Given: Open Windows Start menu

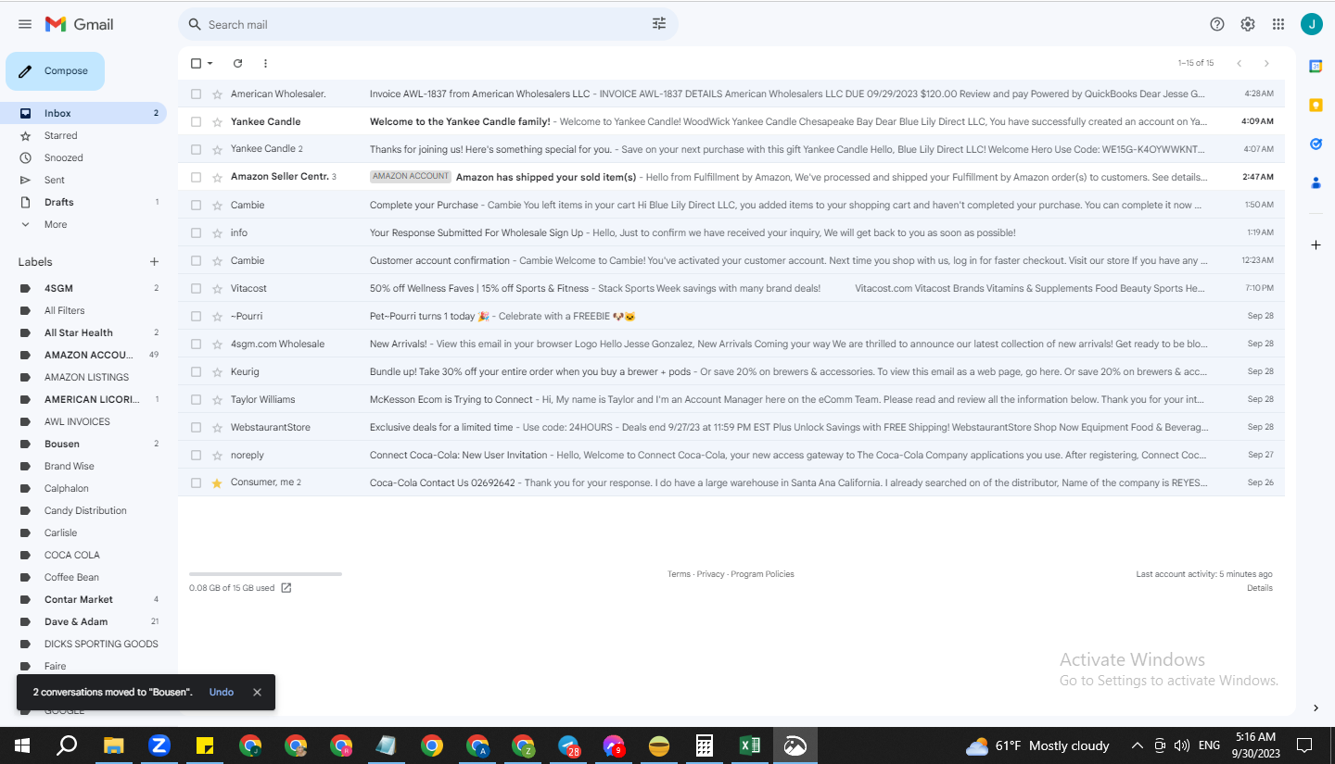Looking at the screenshot, I should pyautogui.click(x=22, y=745).
